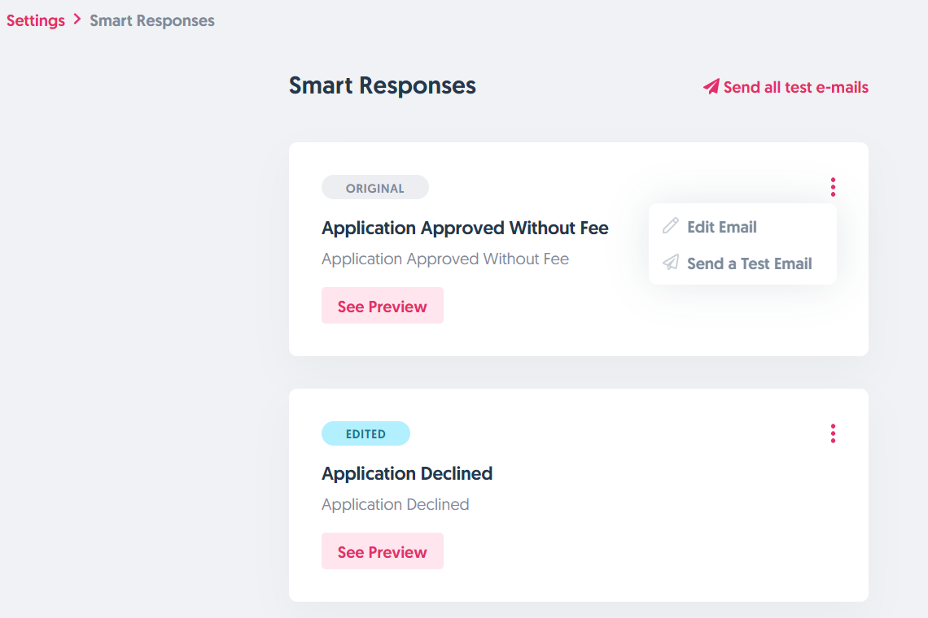Click the Application Declined card title
Viewport: 928px width, 618px height.
[x=406, y=474]
